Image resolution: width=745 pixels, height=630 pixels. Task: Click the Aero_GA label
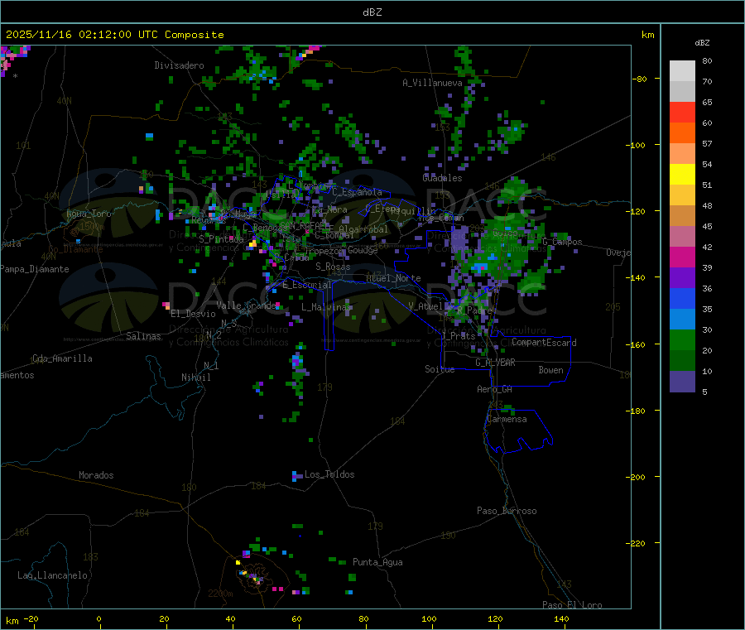click(x=495, y=389)
